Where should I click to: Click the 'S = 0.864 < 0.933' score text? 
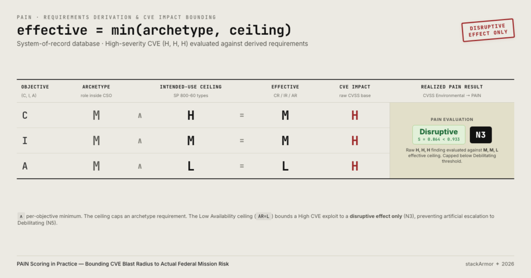tap(439, 140)
